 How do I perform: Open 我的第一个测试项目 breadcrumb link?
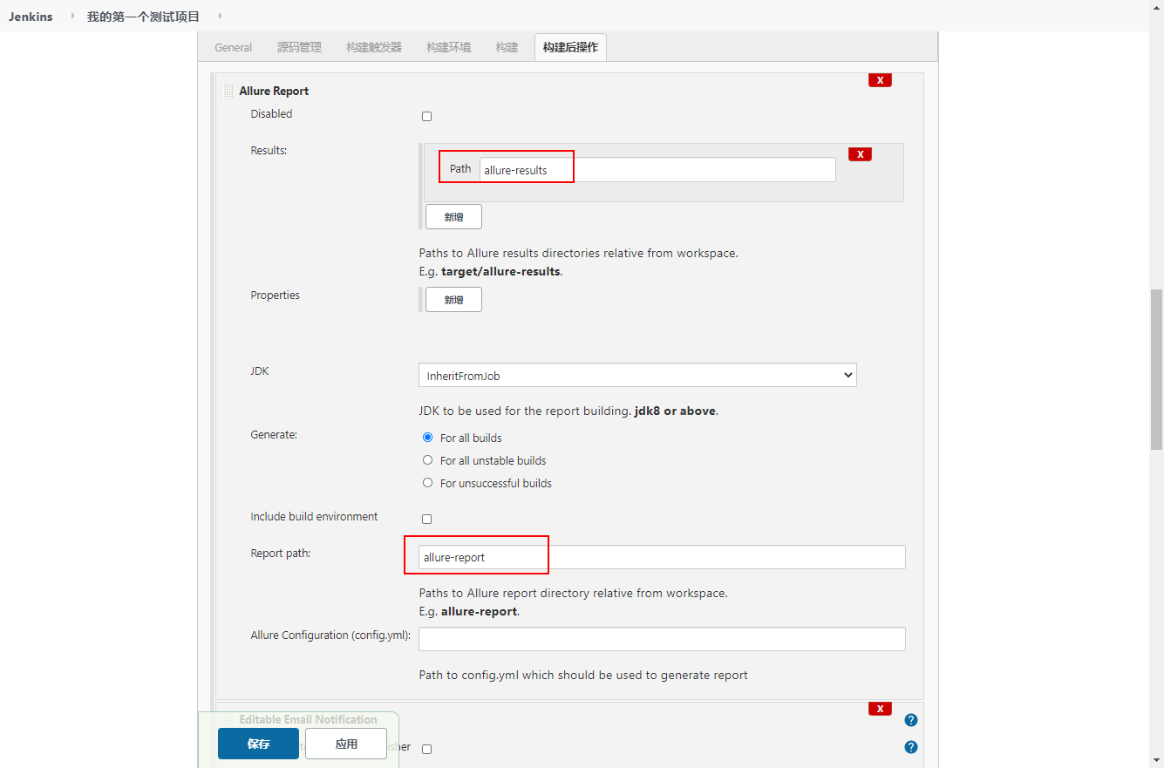(143, 17)
